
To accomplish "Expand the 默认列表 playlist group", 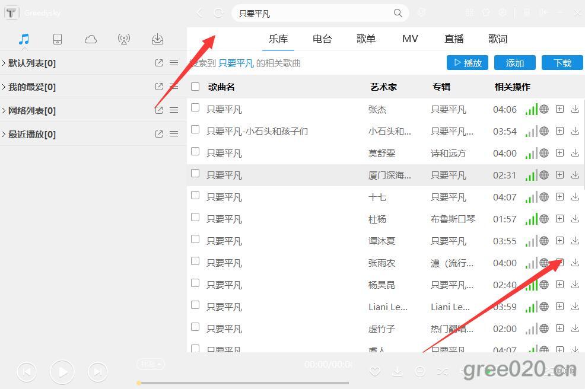I will pyautogui.click(x=32, y=63).
